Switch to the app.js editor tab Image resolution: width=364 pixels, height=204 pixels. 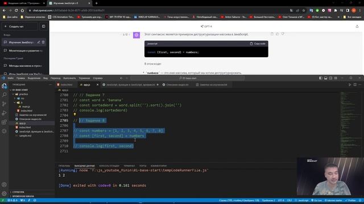click(86, 84)
